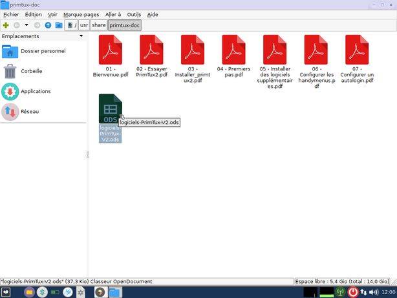Click the green memory monitor graph in tray
The height and width of the screenshot is (298, 397).
click(327, 292)
